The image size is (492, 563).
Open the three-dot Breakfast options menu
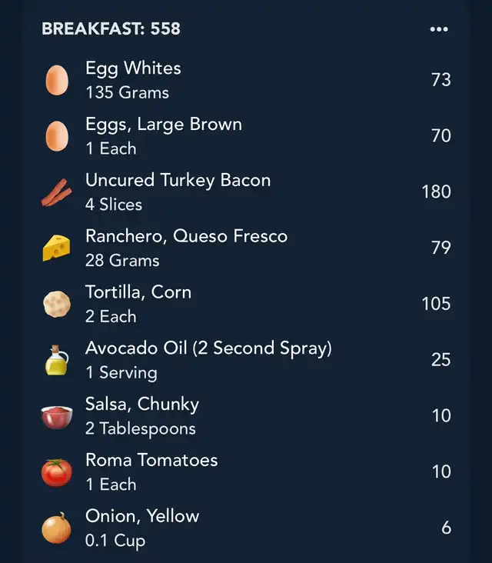439,29
